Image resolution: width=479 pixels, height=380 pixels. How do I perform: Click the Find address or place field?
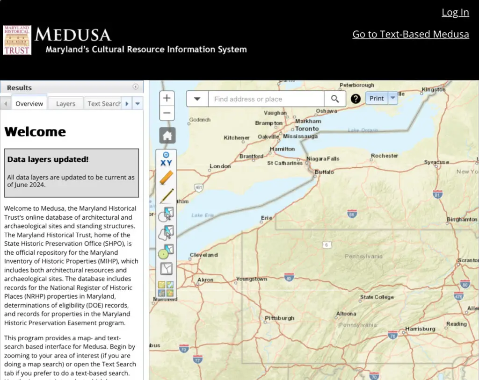click(x=266, y=99)
